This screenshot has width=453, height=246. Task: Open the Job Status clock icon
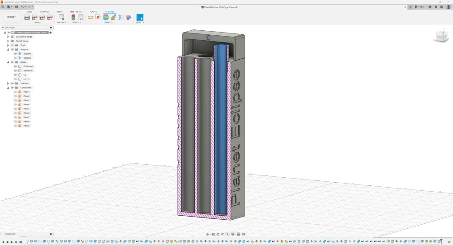click(430, 7)
